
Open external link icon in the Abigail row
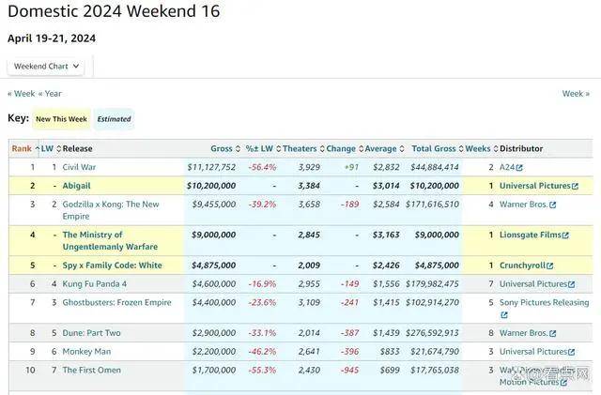(x=575, y=186)
